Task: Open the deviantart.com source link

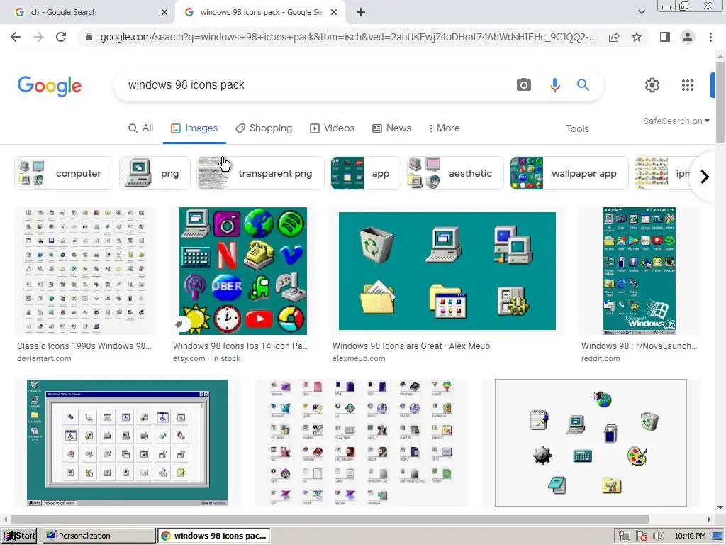Action: point(44,358)
